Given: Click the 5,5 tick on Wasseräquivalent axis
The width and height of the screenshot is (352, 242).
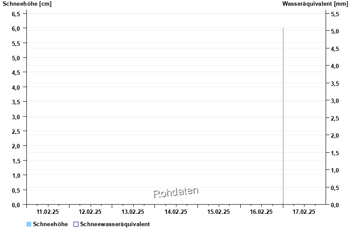Looking at the screenshot, I should pyautogui.click(x=335, y=14).
